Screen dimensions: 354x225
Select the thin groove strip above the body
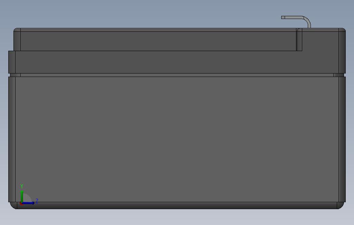177,75
